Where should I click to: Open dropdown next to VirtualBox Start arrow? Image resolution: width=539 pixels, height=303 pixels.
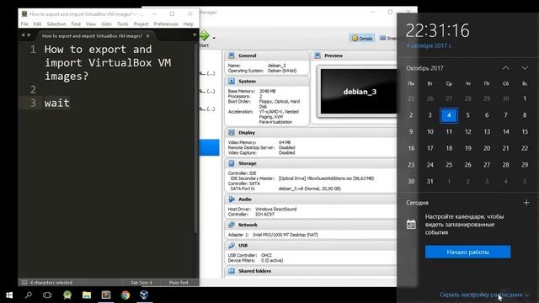214,38
